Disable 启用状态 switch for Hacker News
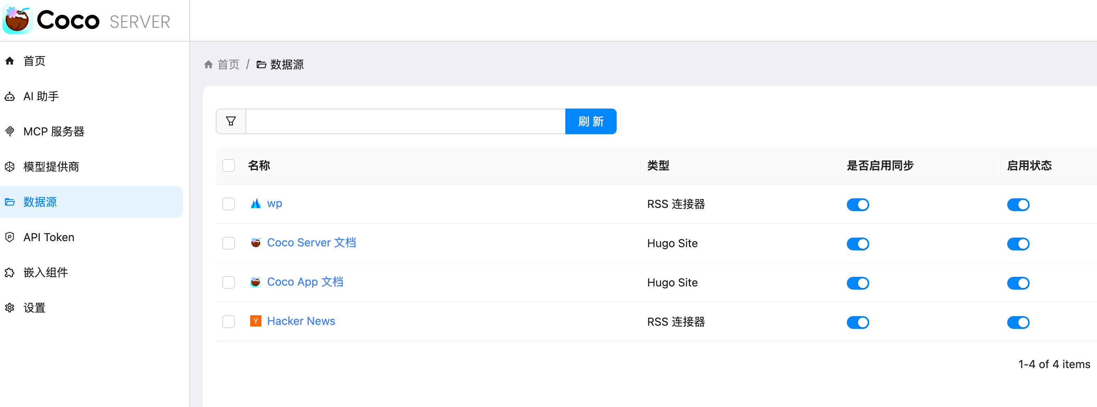The image size is (1097, 407). [1018, 322]
